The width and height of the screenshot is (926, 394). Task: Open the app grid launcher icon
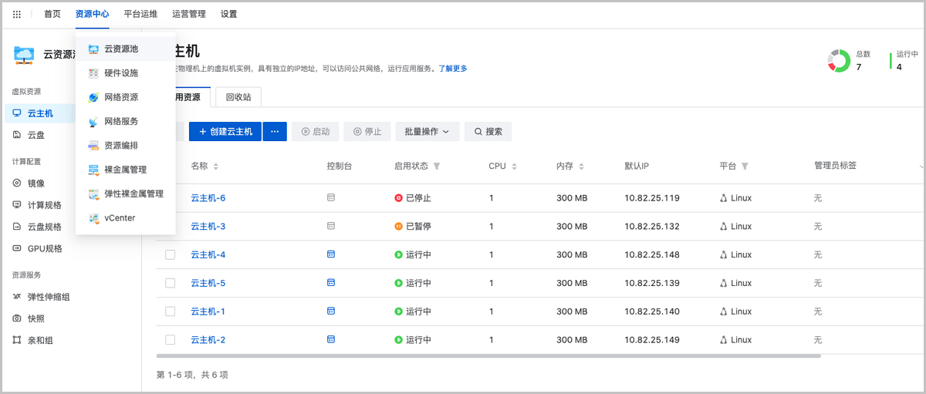pyautogui.click(x=17, y=14)
